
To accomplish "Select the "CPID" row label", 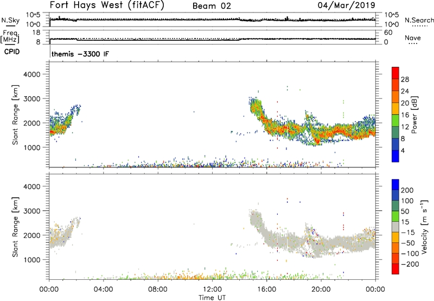I will [12, 52].
